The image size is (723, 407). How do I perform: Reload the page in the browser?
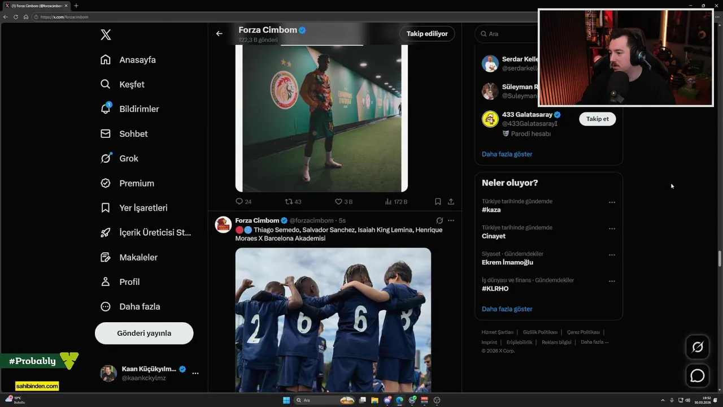(16, 17)
